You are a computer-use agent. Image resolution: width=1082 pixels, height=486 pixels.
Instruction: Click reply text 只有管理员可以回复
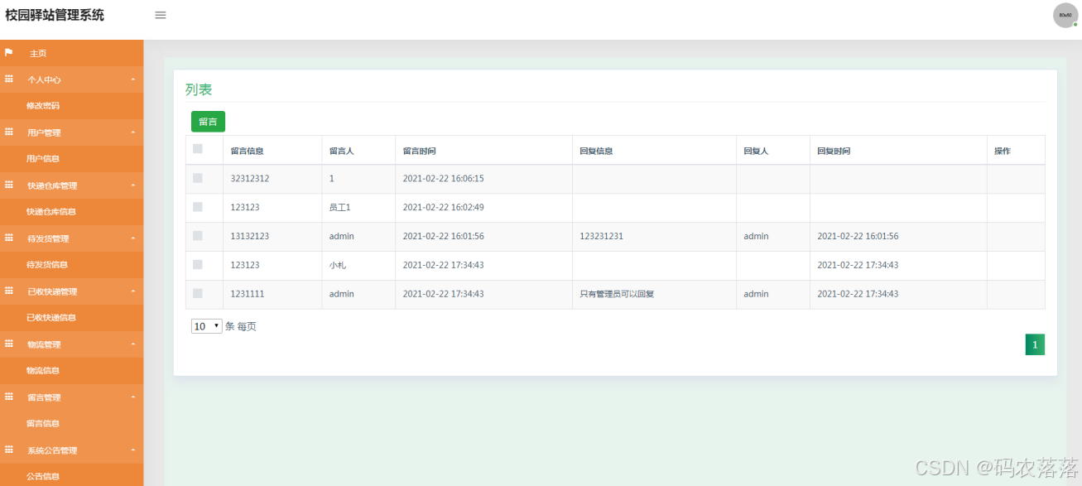click(617, 294)
